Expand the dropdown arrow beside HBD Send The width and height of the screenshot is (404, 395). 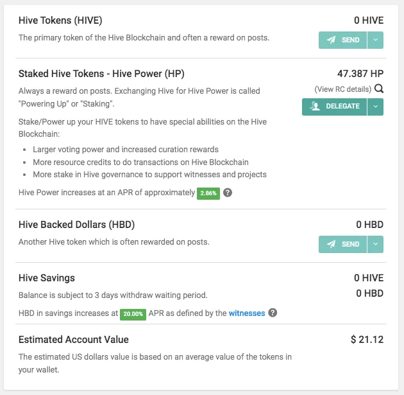[375, 244]
